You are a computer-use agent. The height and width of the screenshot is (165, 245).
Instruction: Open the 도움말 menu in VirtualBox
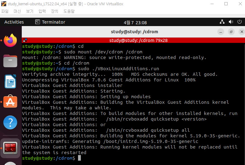coord(69,11)
